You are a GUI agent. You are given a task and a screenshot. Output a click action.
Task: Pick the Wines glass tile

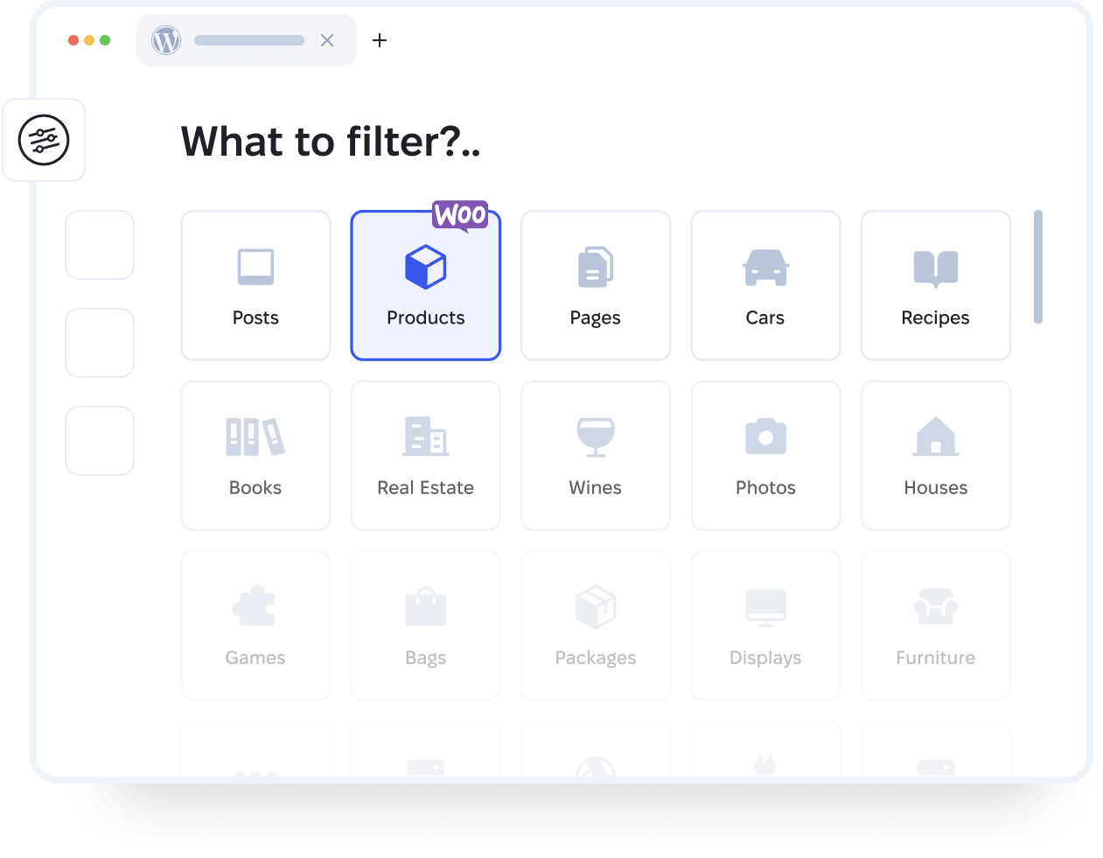tap(595, 455)
